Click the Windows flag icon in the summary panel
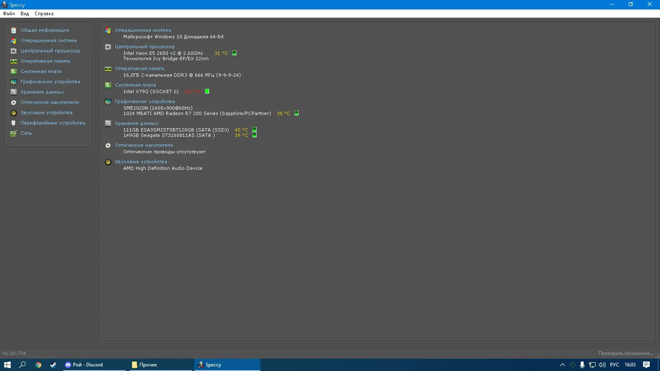This screenshot has height=371, width=660. pos(108,30)
